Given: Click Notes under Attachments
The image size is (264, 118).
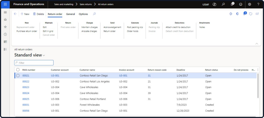Looking at the screenshot, I should tap(202, 27).
